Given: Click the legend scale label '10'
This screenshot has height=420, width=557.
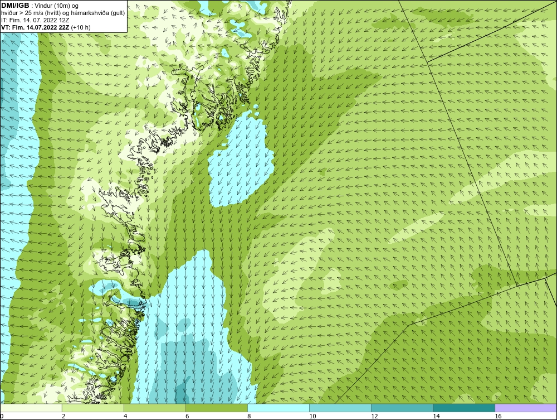Looking at the screenshot, I should coord(312,416).
